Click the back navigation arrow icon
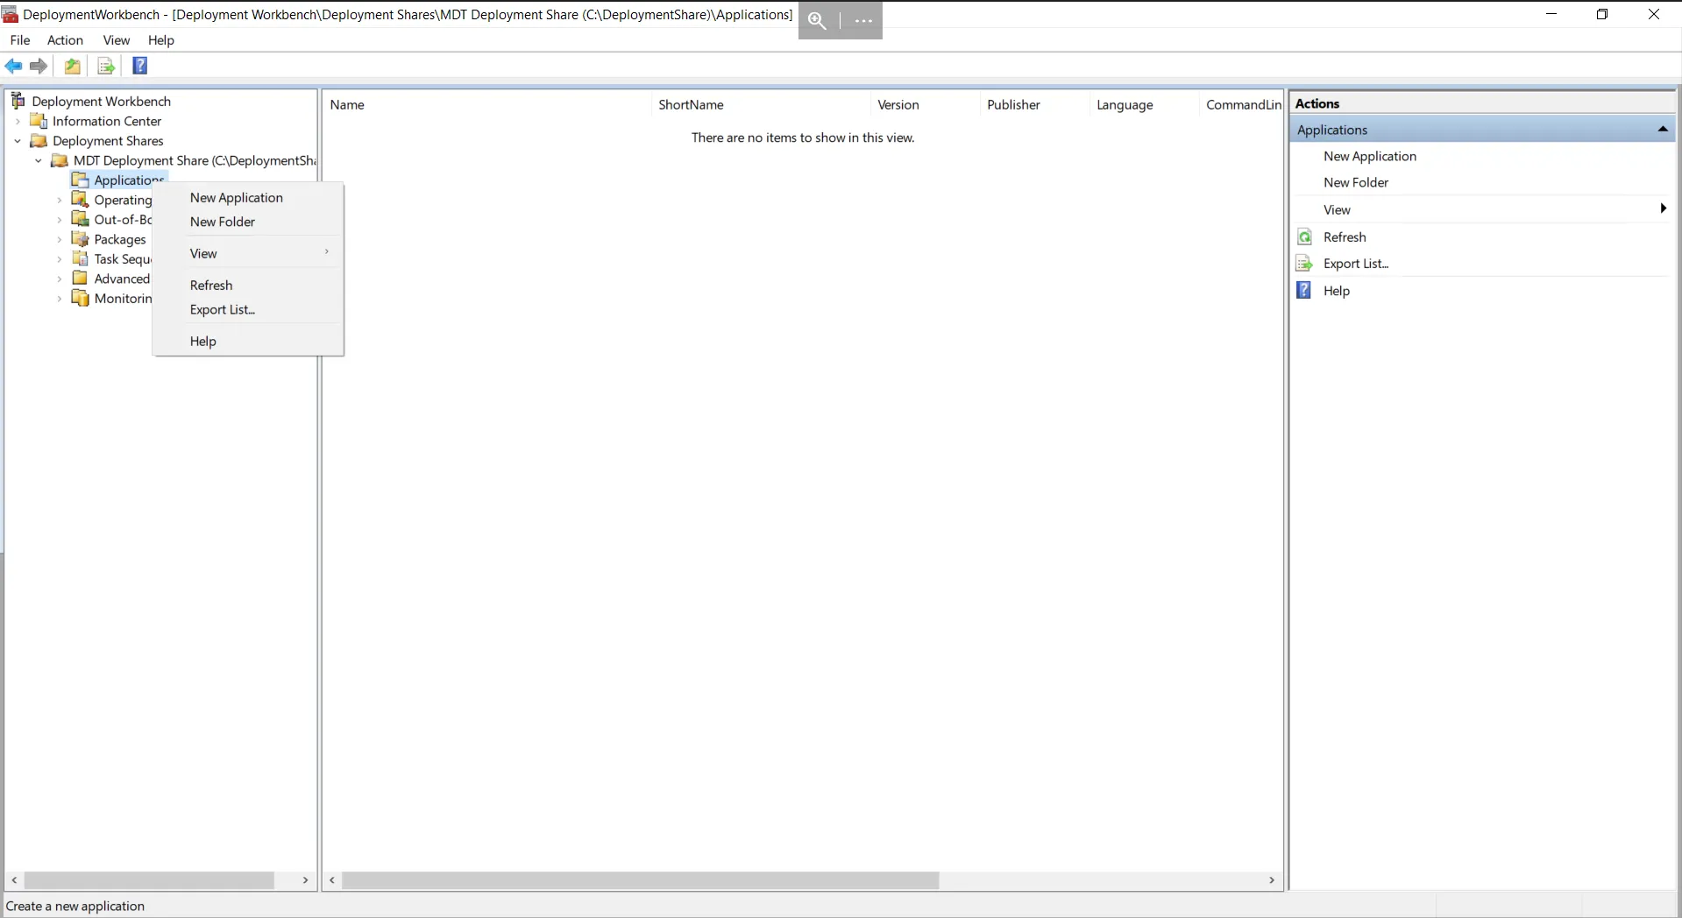The image size is (1682, 918). click(x=14, y=66)
